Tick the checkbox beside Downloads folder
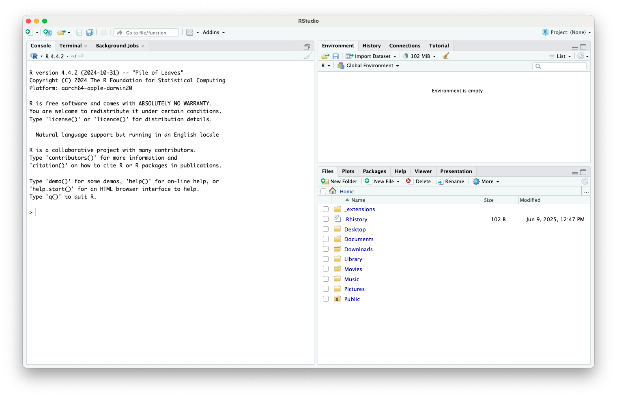617x398 pixels. pos(326,249)
